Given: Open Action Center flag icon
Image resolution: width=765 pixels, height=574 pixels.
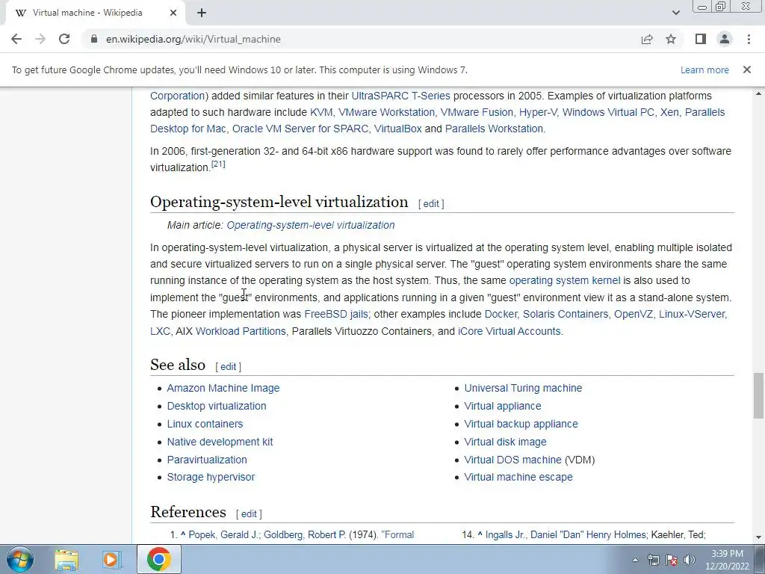Looking at the screenshot, I should 672,560.
